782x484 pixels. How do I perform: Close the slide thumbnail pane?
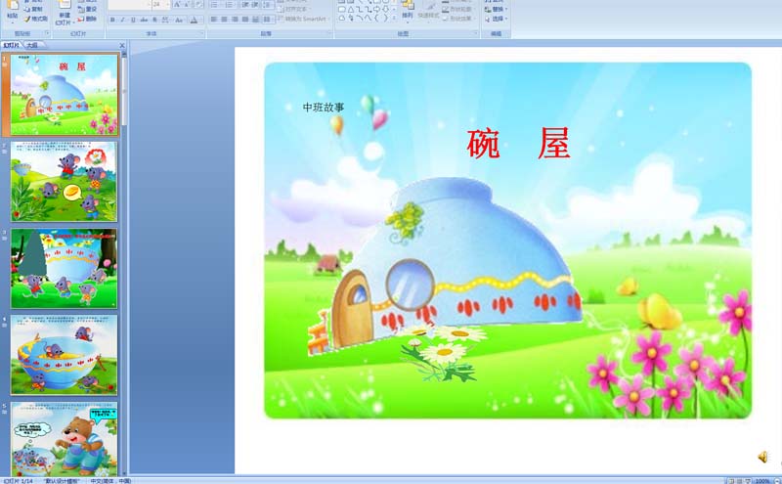(122, 45)
